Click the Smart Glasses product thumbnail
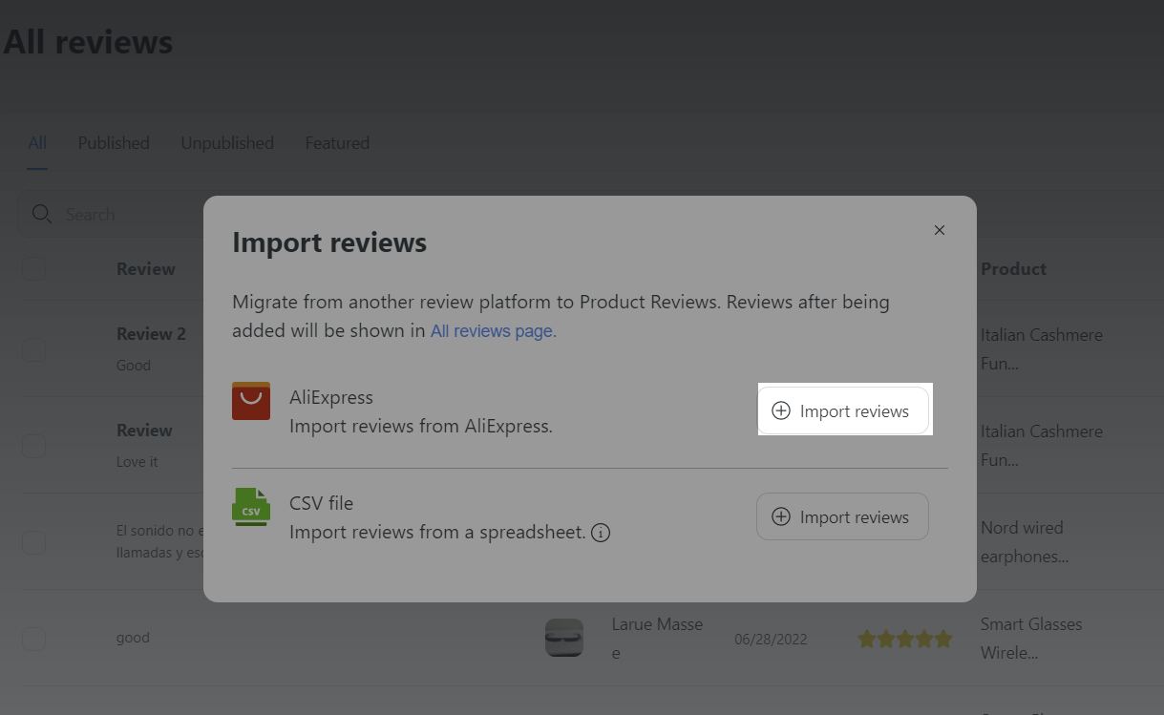The height and width of the screenshot is (715, 1164). click(563, 638)
